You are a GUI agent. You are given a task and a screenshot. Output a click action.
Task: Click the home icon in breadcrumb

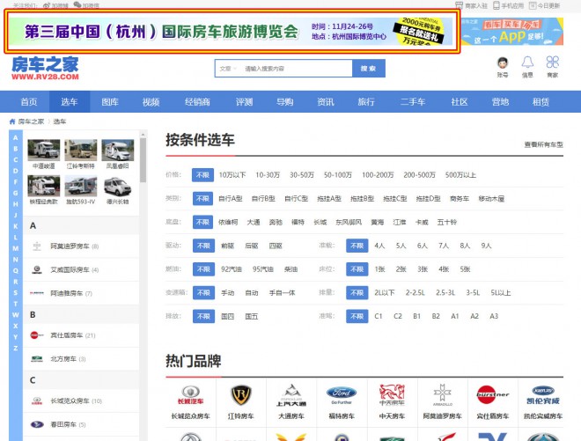pos(12,121)
